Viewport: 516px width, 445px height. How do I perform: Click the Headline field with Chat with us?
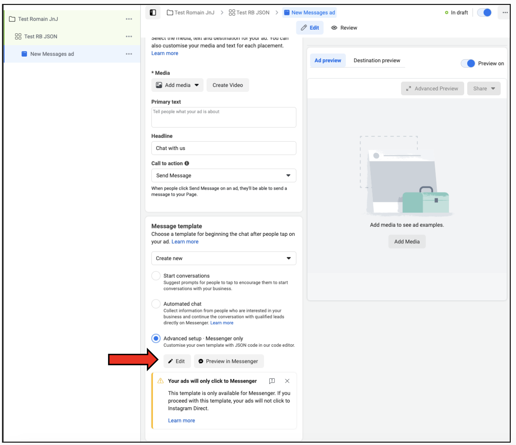tap(223, 148)
